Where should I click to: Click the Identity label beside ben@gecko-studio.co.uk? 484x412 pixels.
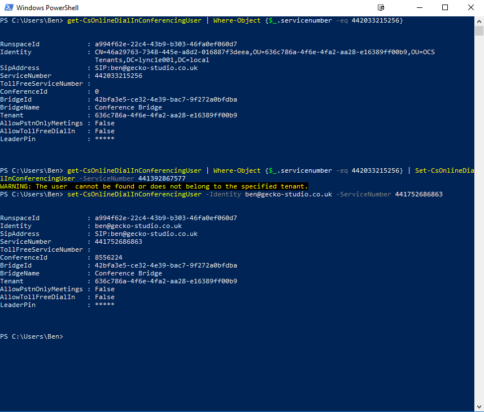pos(16,226)
